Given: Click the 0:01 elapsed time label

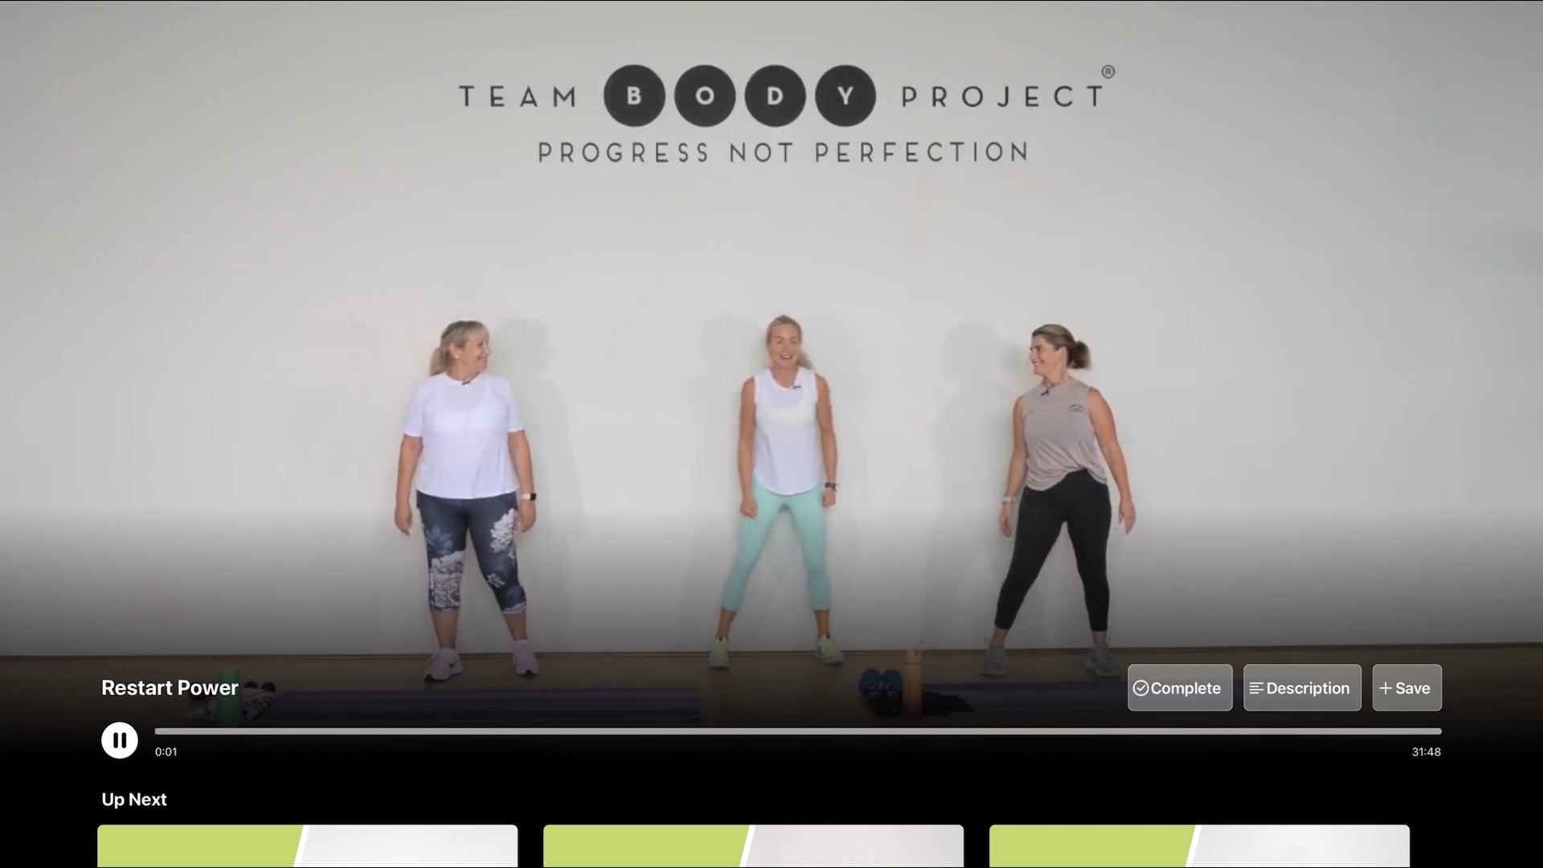Looking at the screenshot, I should (166, 752).
